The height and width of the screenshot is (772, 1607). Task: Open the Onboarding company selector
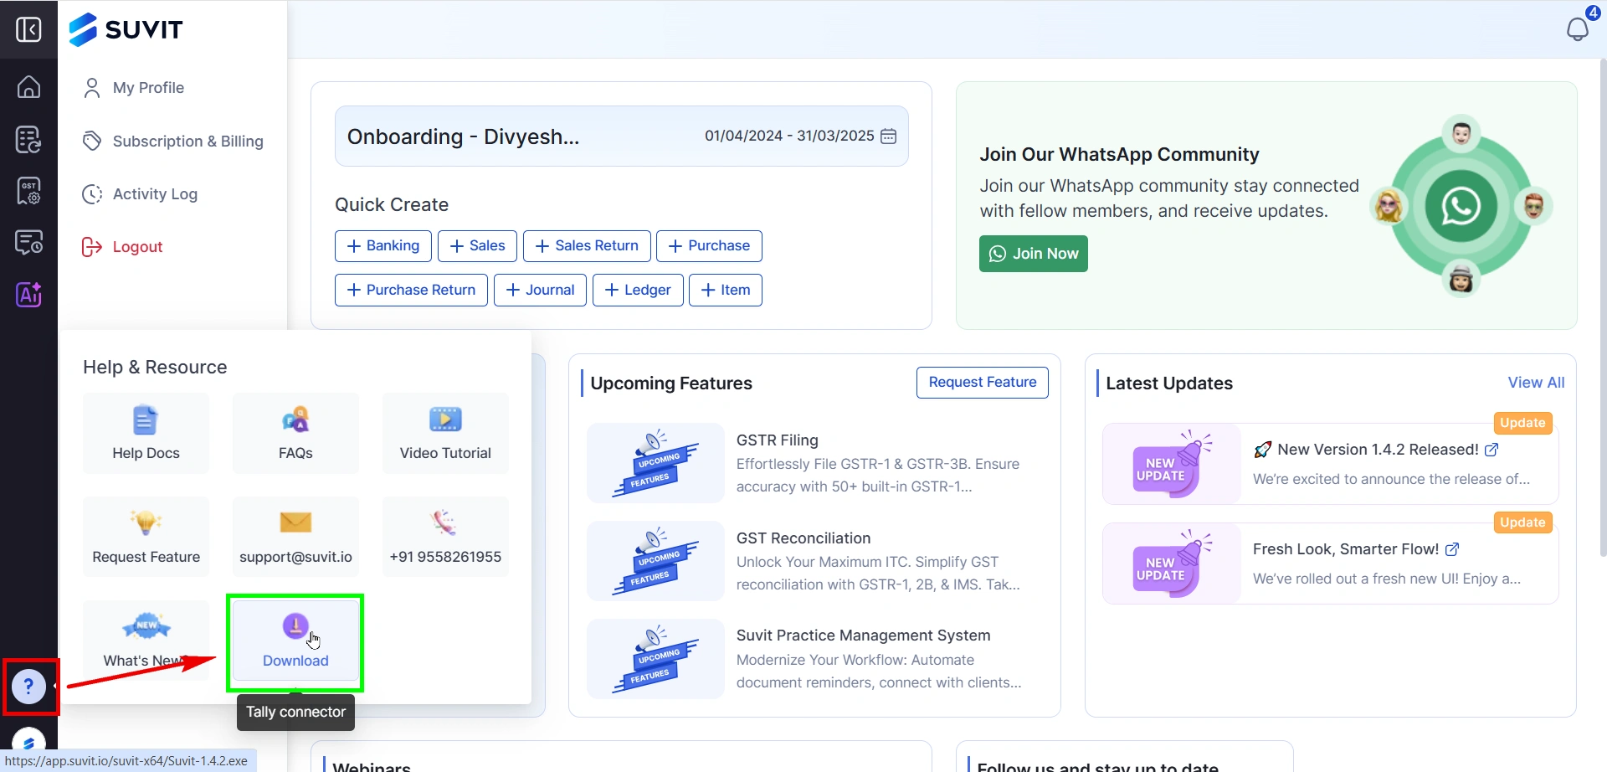click(464, 136)
